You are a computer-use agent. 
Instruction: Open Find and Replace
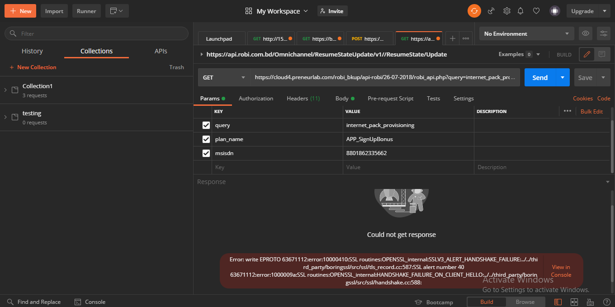pos(34,302)
